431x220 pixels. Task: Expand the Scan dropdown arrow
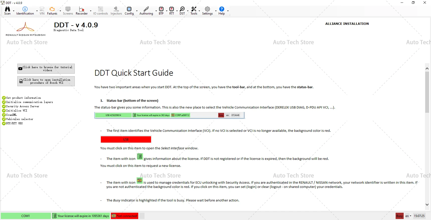(x=14, y=11)
